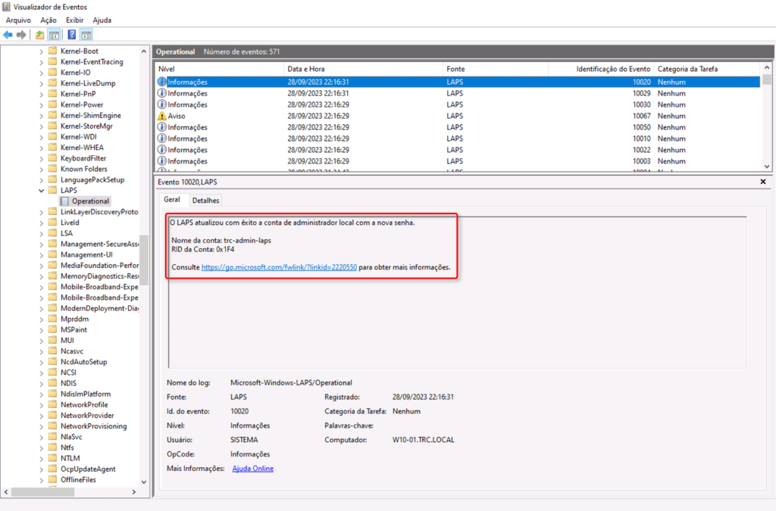Click the event list vertical scrollbar
The width and height of the screenshot is (776, 511).
click(767, 121)
